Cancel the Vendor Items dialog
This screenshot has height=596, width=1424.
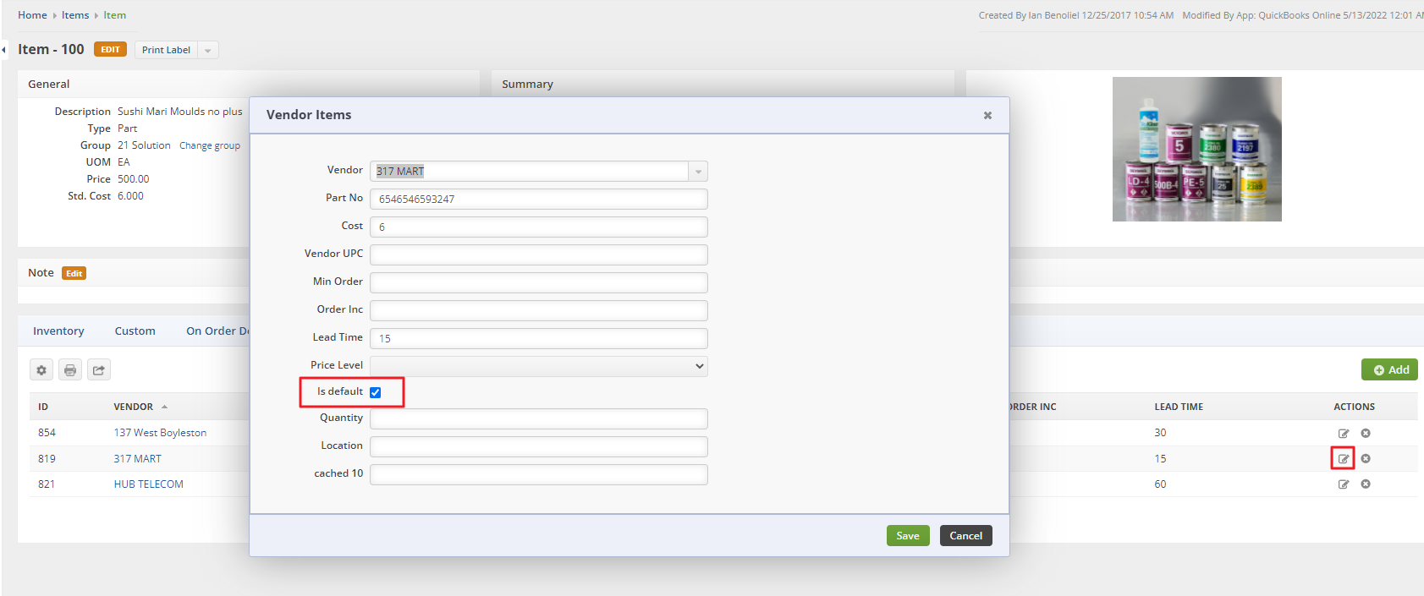click(x=965, y=536)
